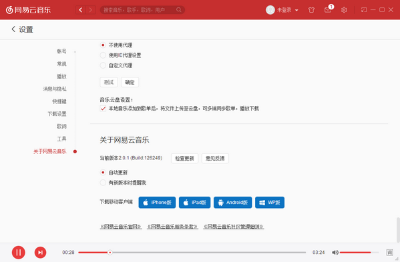Screen dimensions: 400x262
Task: Pause the current song playback
Action: point(19,252)
